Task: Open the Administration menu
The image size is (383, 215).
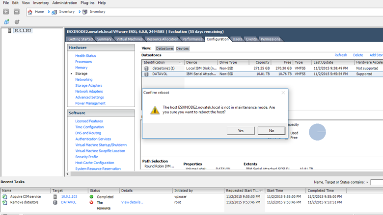Action: coord(64,2)
